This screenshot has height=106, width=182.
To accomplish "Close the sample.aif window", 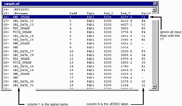I will click(155, 4).
